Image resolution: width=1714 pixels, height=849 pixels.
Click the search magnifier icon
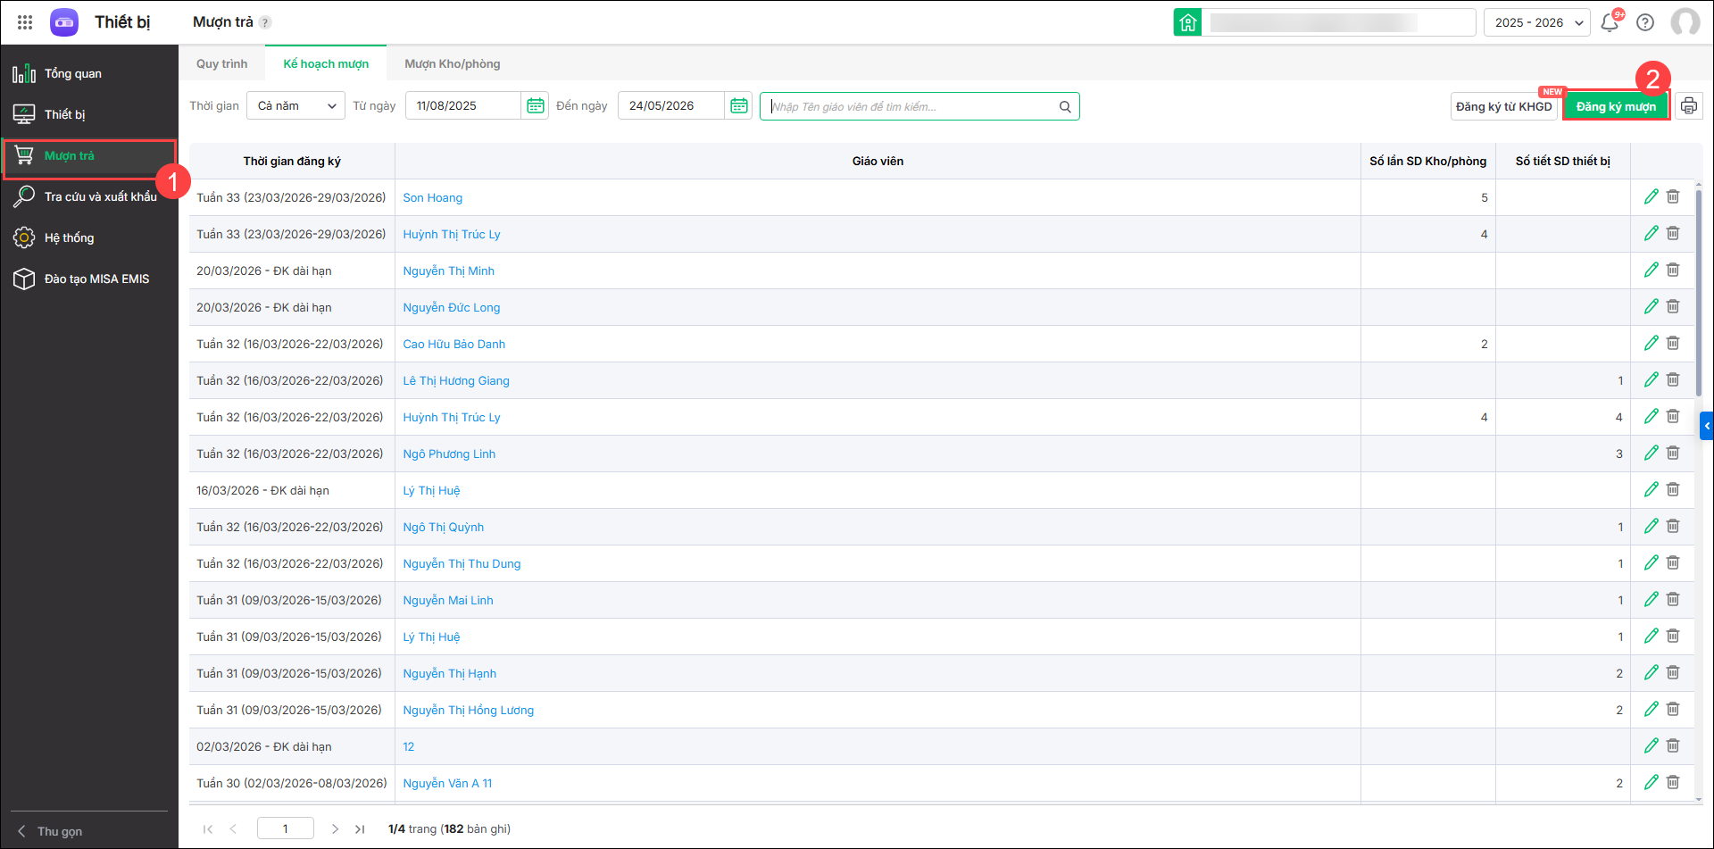[1065, 107]
